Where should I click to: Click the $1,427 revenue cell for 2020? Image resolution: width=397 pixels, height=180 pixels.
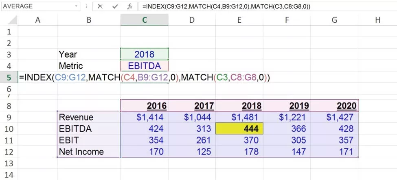point(334,117)
